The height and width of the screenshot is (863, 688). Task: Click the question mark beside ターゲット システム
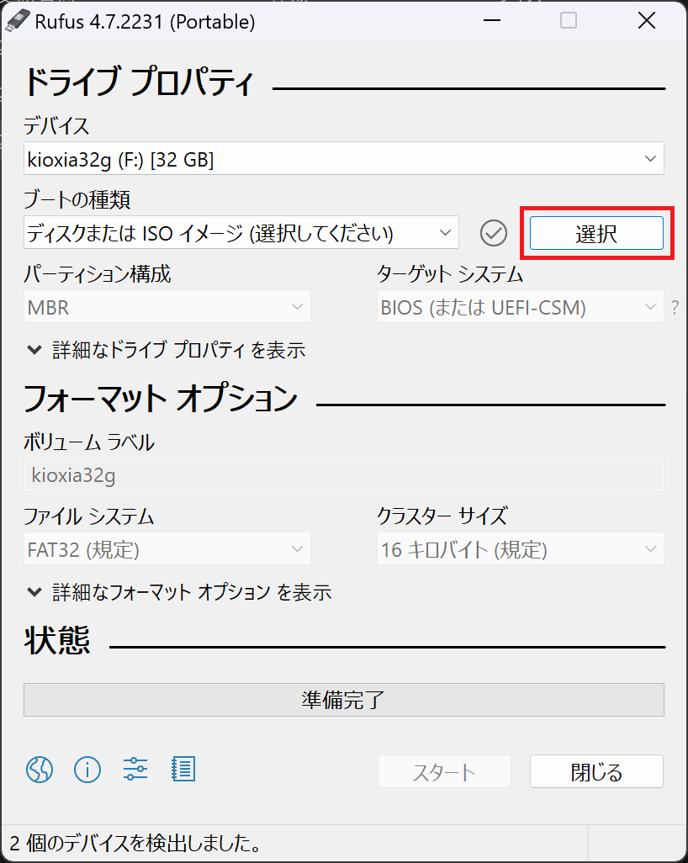675,308
